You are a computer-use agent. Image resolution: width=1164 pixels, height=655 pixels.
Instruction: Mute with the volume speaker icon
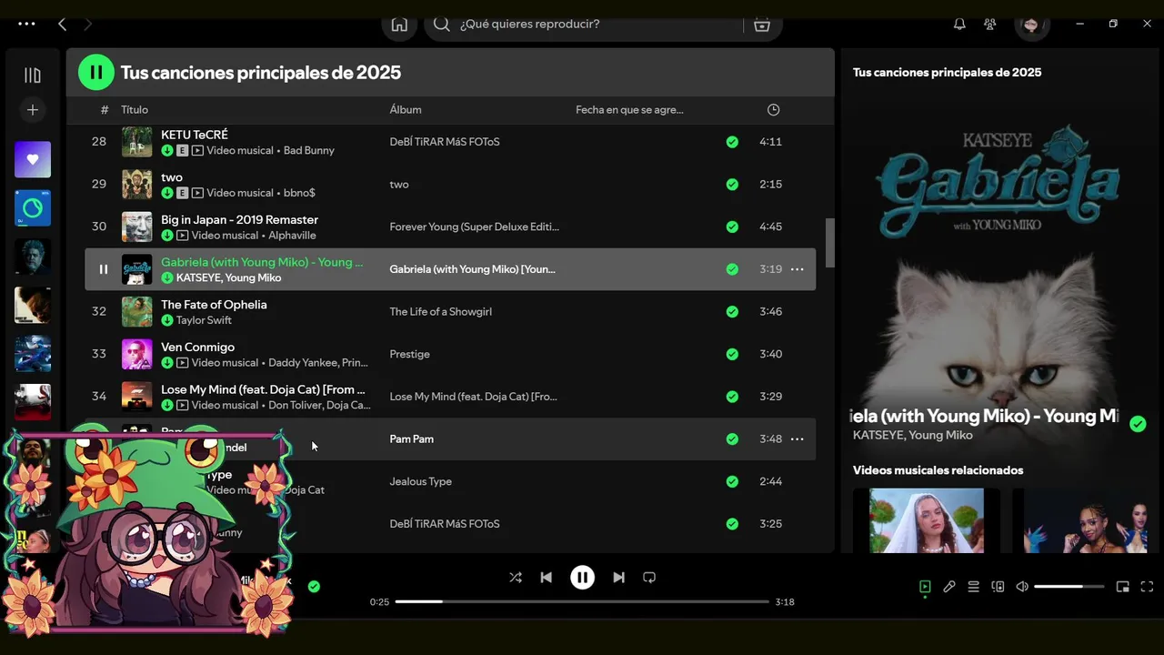(1022, 587)
